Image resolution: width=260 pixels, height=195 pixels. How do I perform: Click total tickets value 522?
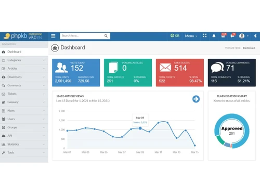pyautogui.click(x=162, y=81)
